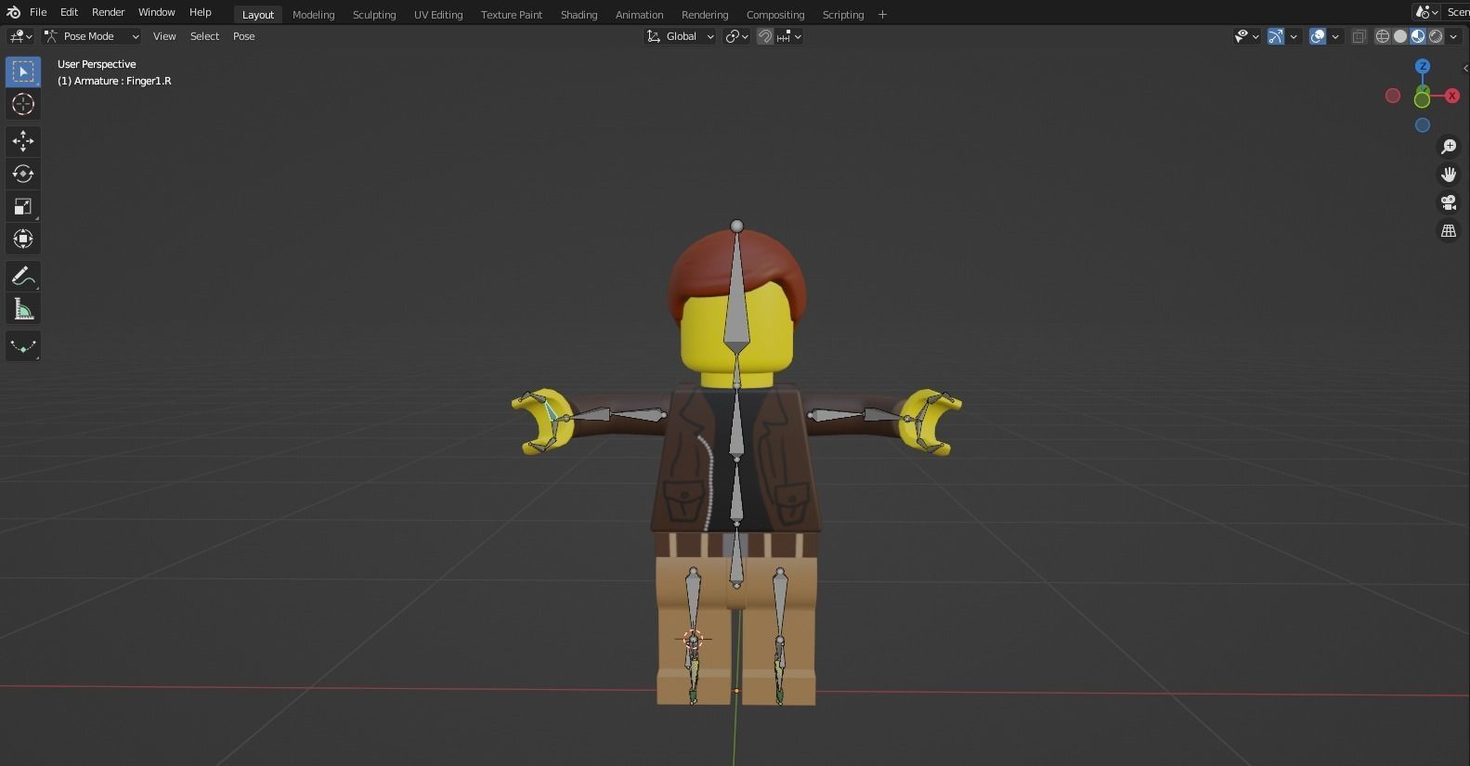
Task: Open the Window menu
Action: (156, 12)
